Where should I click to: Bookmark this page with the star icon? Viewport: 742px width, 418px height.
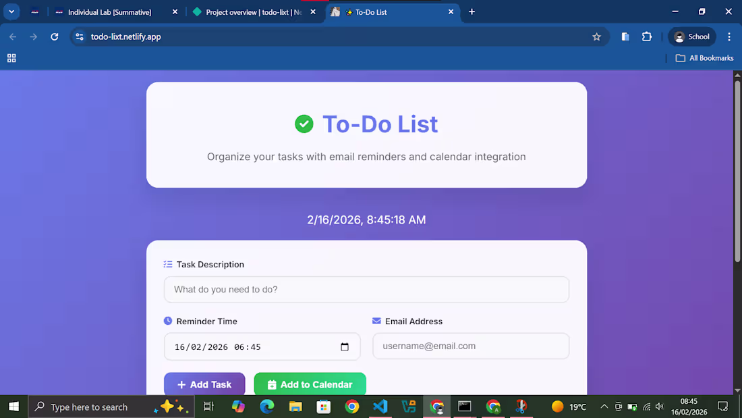[x=596, y=36]
